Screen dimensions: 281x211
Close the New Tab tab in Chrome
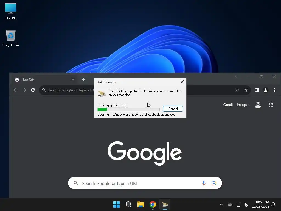[73, 80]
